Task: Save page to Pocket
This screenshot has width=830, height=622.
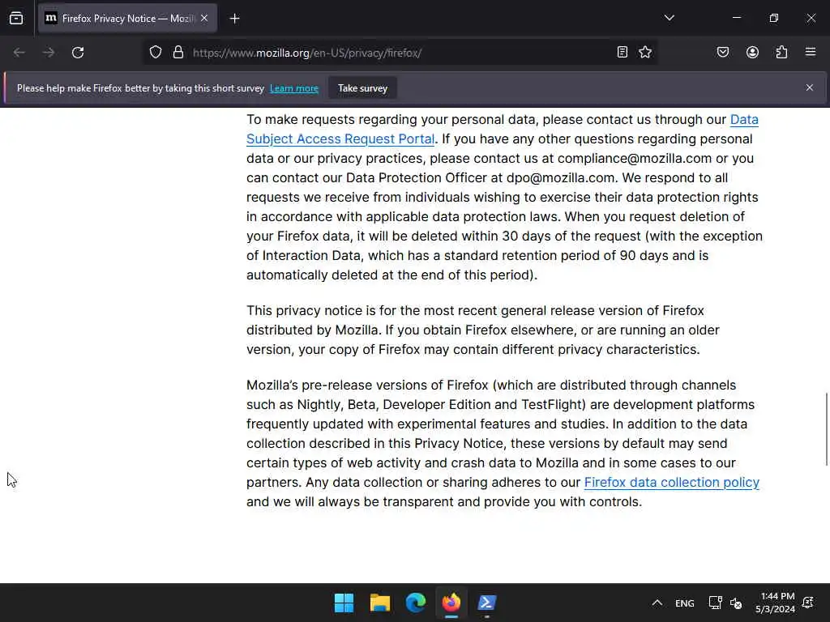Action: (722, 53)
